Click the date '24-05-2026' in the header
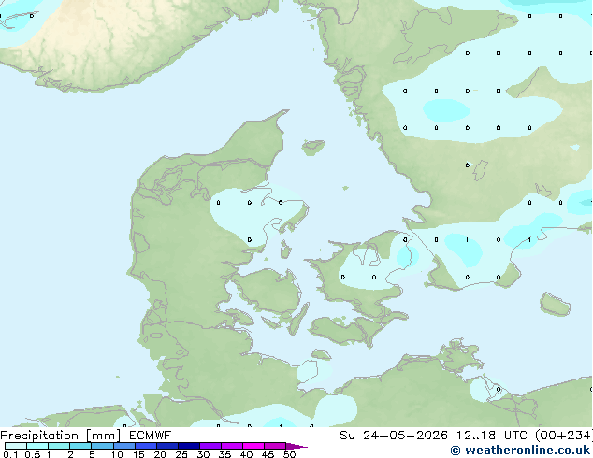The width and height of the screenshot is (593, 458). [x=405, y=436]
